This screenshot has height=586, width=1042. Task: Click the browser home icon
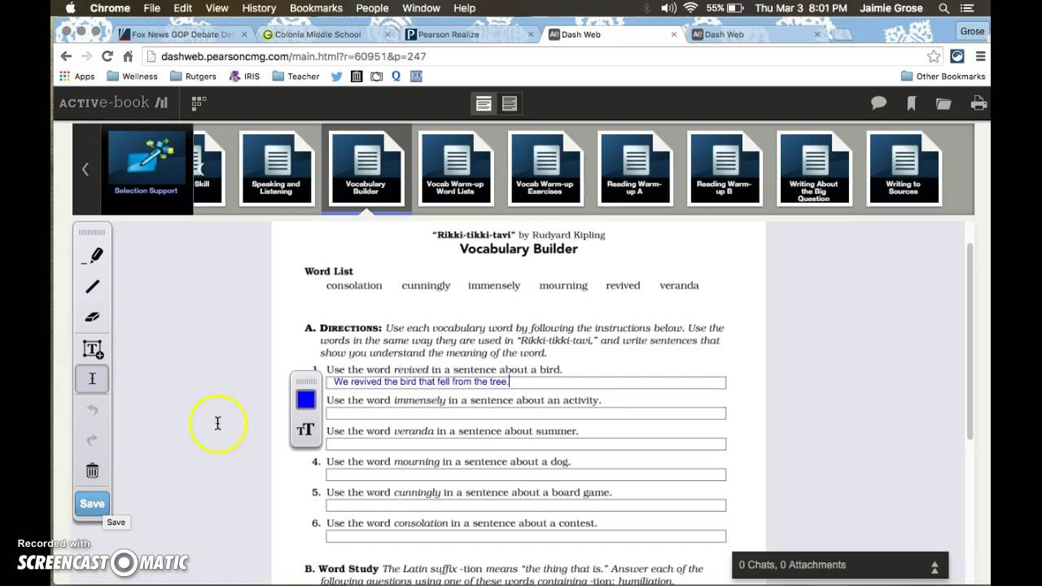[128, 56]
